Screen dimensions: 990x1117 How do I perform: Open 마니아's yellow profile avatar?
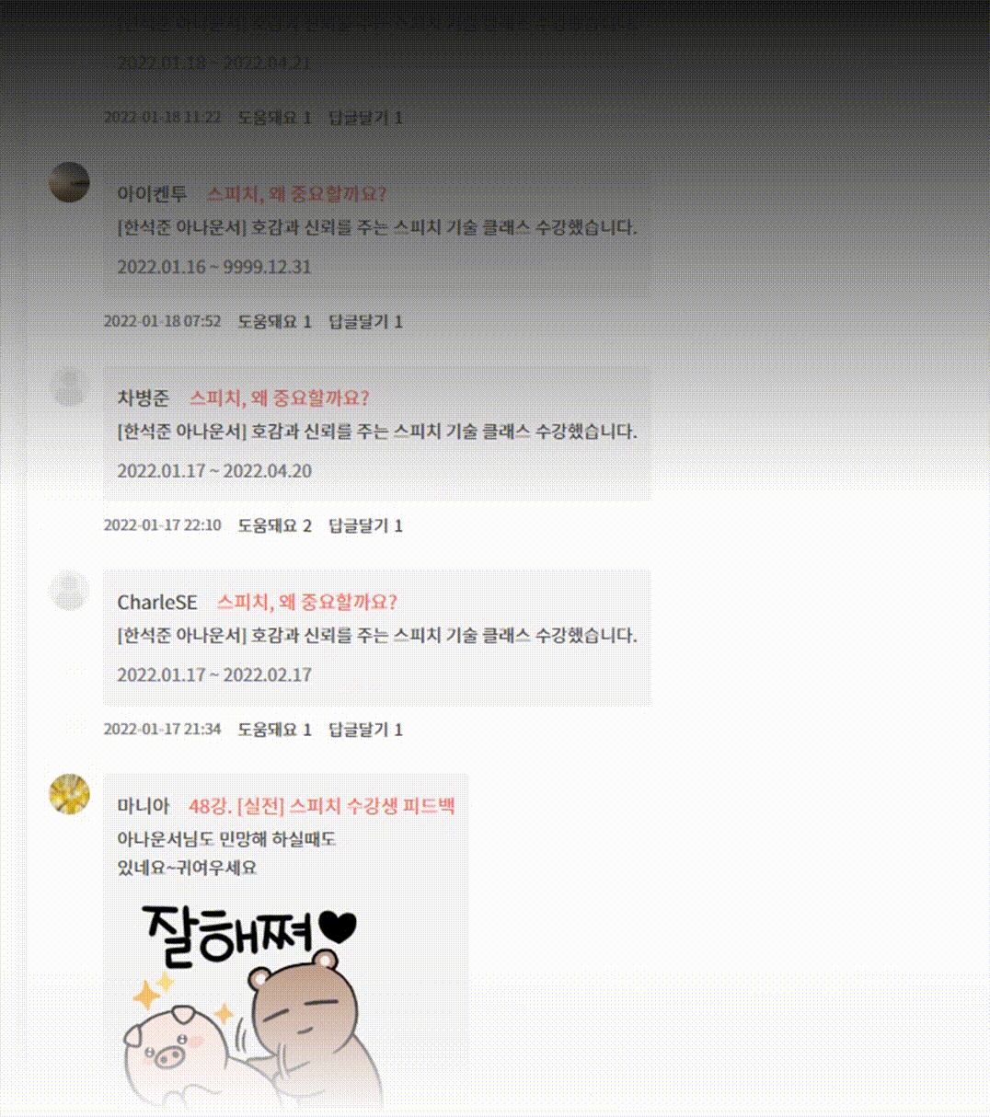(x=69, y=795)
